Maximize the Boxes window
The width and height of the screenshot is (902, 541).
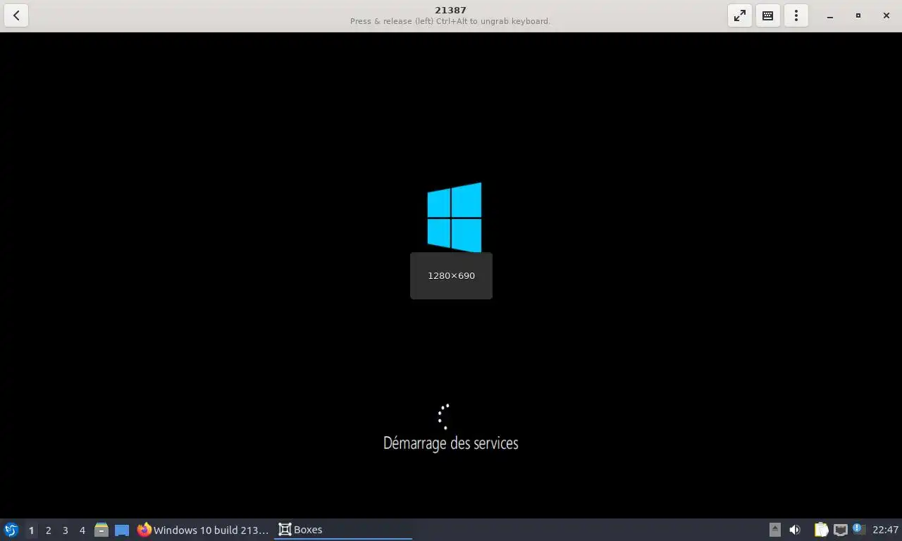click(858, 15)
